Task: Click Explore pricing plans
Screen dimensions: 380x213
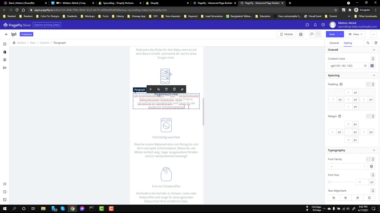Action: pyautogui.click(x=47, y=25)
